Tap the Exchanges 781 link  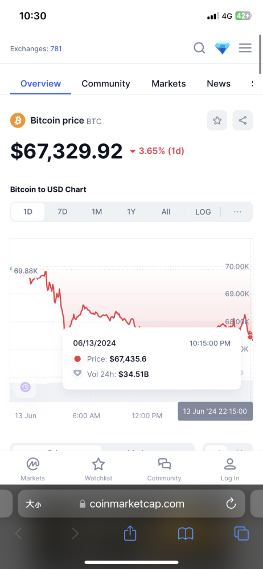[36, 48]
